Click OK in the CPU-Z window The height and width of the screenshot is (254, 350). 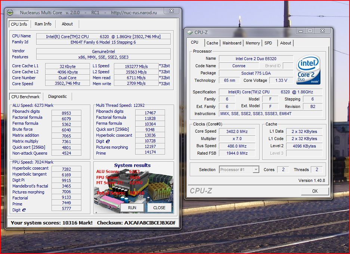[315, 191]
